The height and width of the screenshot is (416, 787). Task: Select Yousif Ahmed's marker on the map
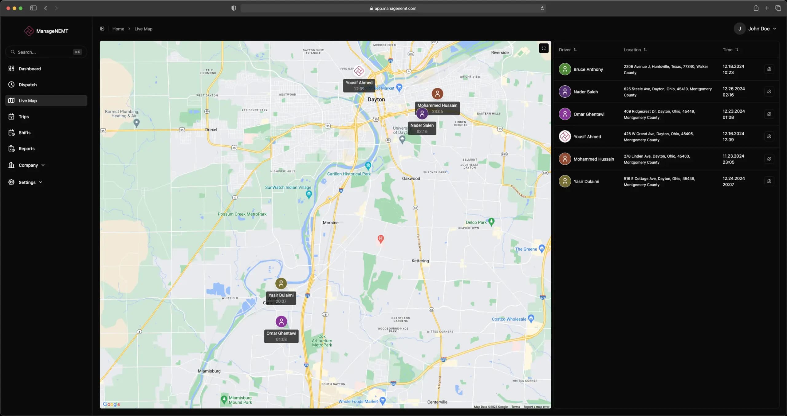point(359,71)
